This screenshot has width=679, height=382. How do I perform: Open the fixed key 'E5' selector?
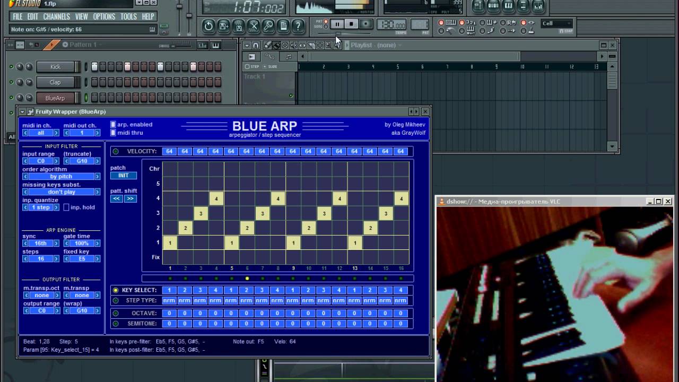point(82,258)
